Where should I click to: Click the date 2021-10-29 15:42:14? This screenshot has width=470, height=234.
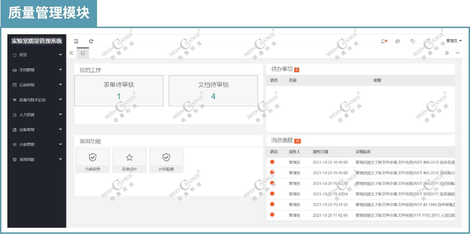pos(330,194)
